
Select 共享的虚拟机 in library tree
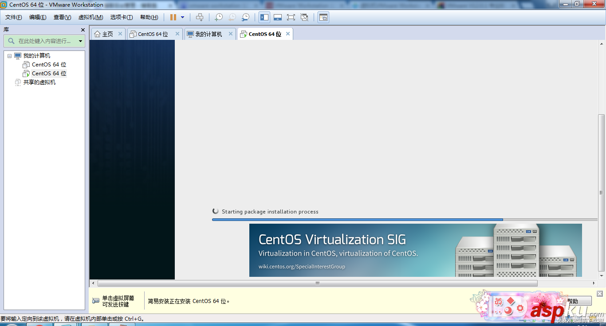click(x=39, y=82)
